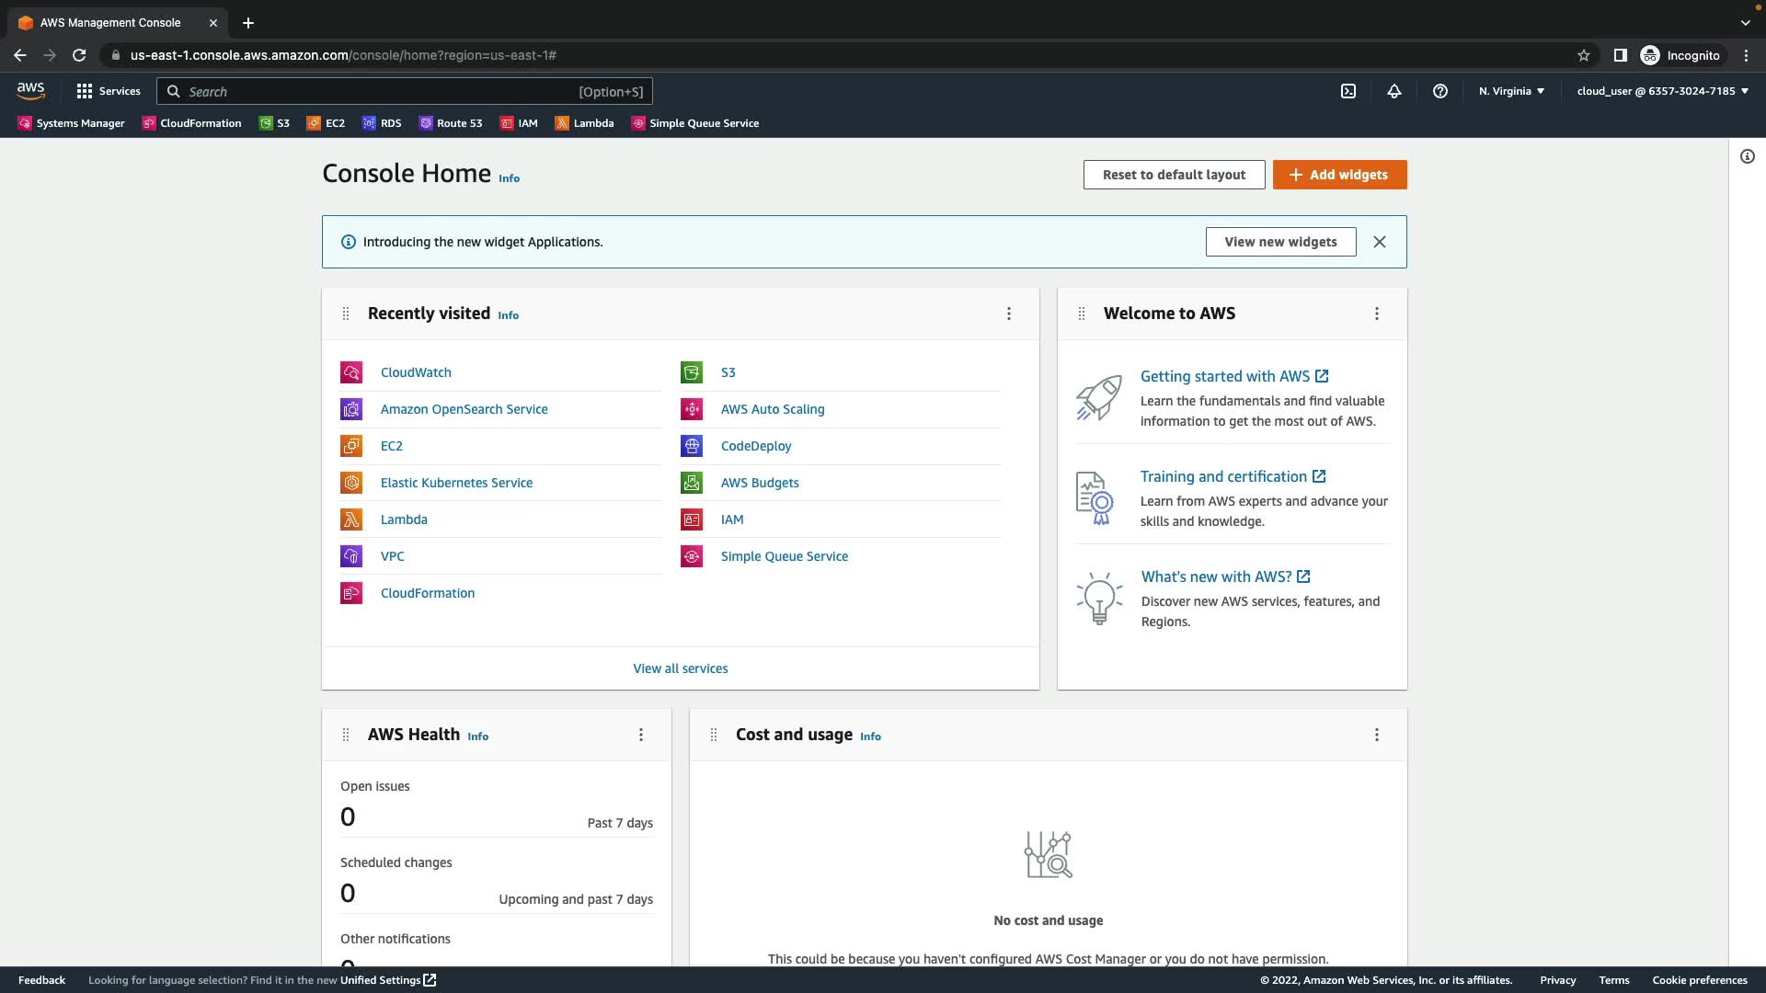Open the View all services link
The width and height of the screenshot is (1766, 993).
(x=680, y=668)
